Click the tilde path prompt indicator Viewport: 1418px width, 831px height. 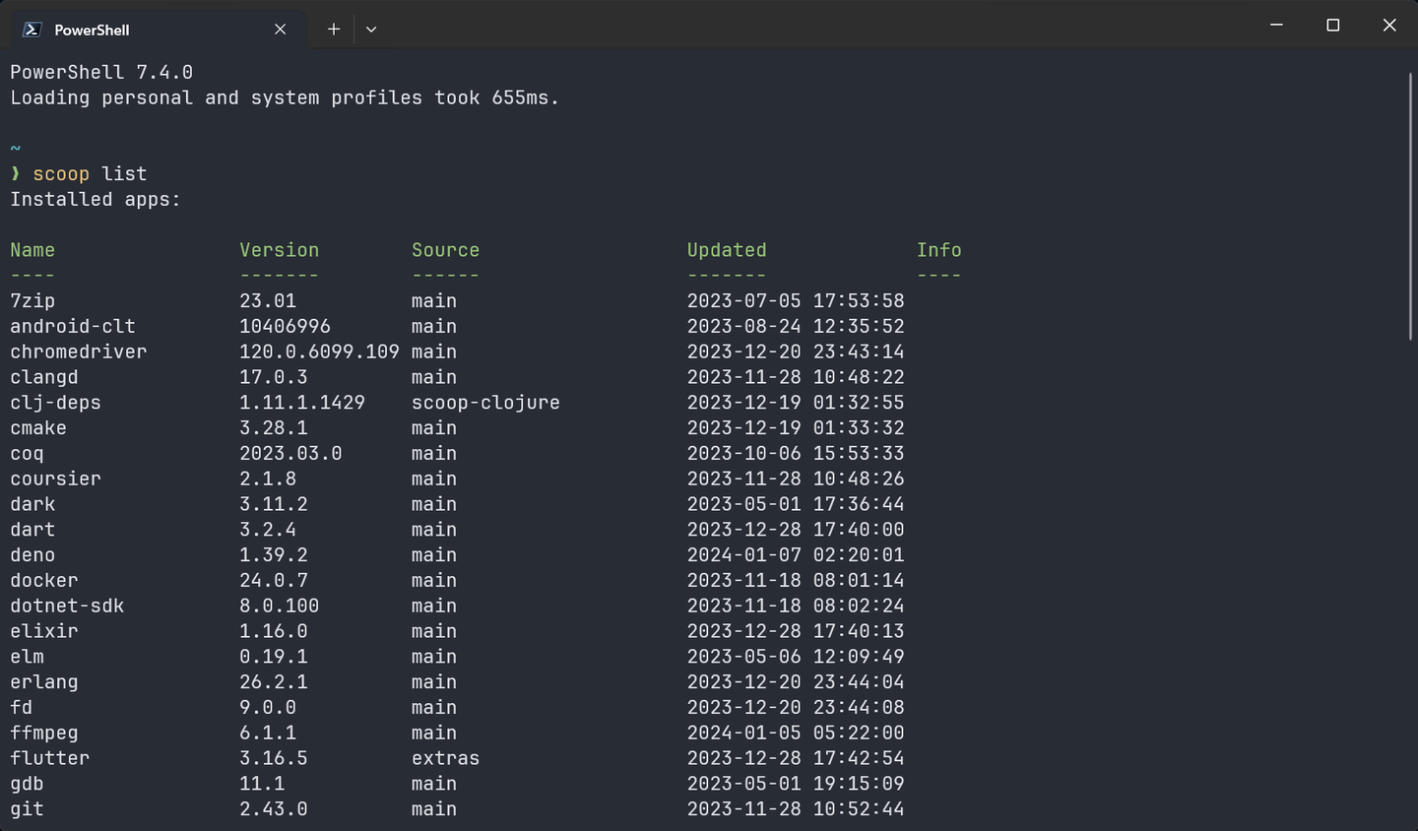(15, 149)
